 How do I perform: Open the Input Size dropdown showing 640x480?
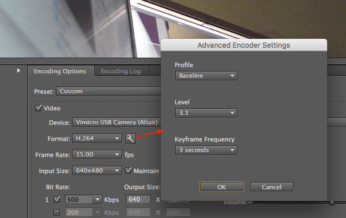click(x=97, y=170)
